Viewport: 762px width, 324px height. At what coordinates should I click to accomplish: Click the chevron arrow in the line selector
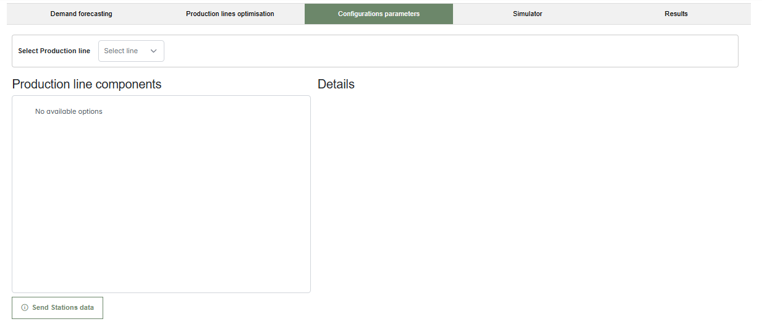click(x=154, y=51)
